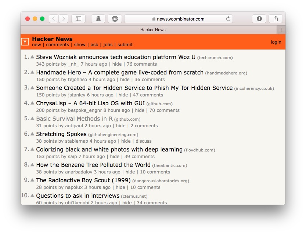Upvote the Tor Hidden Service story
306x234 pixels.
coord(32,88)
